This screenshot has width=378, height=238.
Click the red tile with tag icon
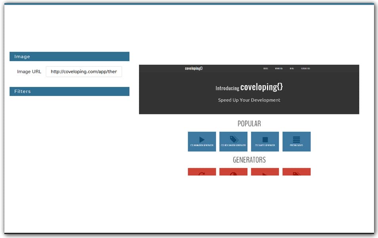(296, 172)
